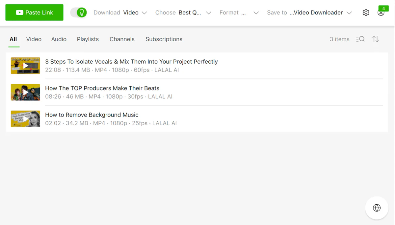Click the Paste Link button
395x225 pixels.
(x=34, y=12)
